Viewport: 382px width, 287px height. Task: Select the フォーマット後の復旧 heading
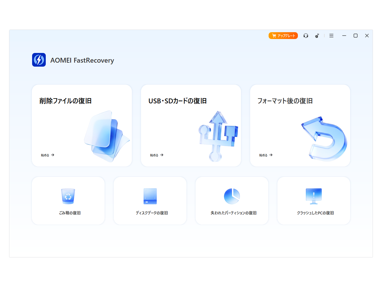[x=285, y=101]
